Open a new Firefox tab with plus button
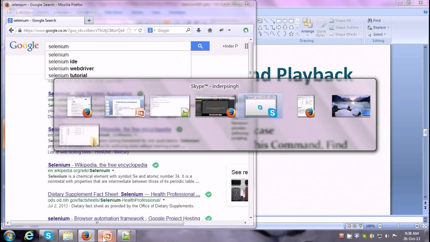Screen dimensions: 430x242 [89, 20]
